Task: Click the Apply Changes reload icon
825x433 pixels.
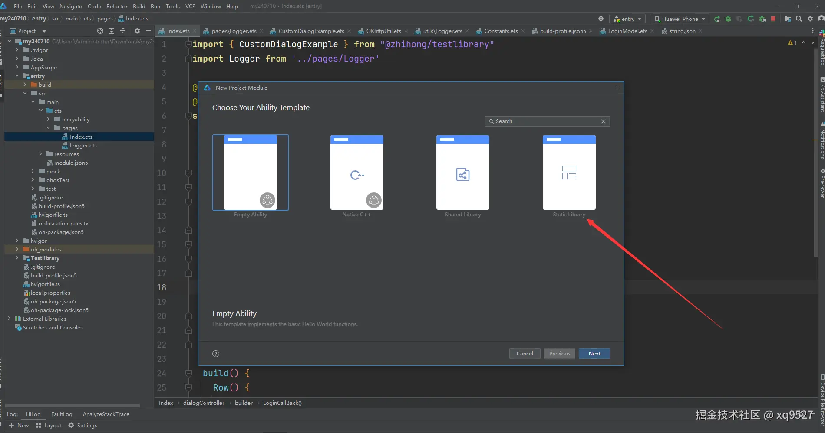Action: 751,19
